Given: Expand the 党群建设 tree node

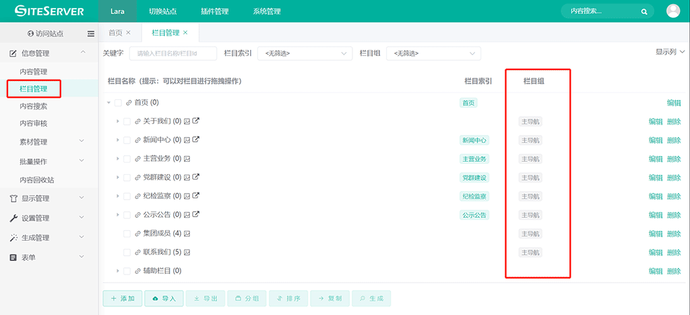Looking at the screenshot, I should tap(118, 177).
